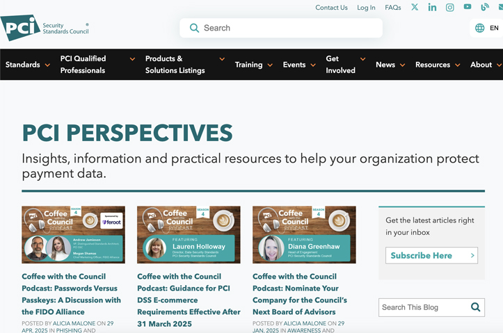Image resolution: width=503 pixels, height=333 pixels.
Task: Expand the Standards menu chevron
Action: click(47, 65)
